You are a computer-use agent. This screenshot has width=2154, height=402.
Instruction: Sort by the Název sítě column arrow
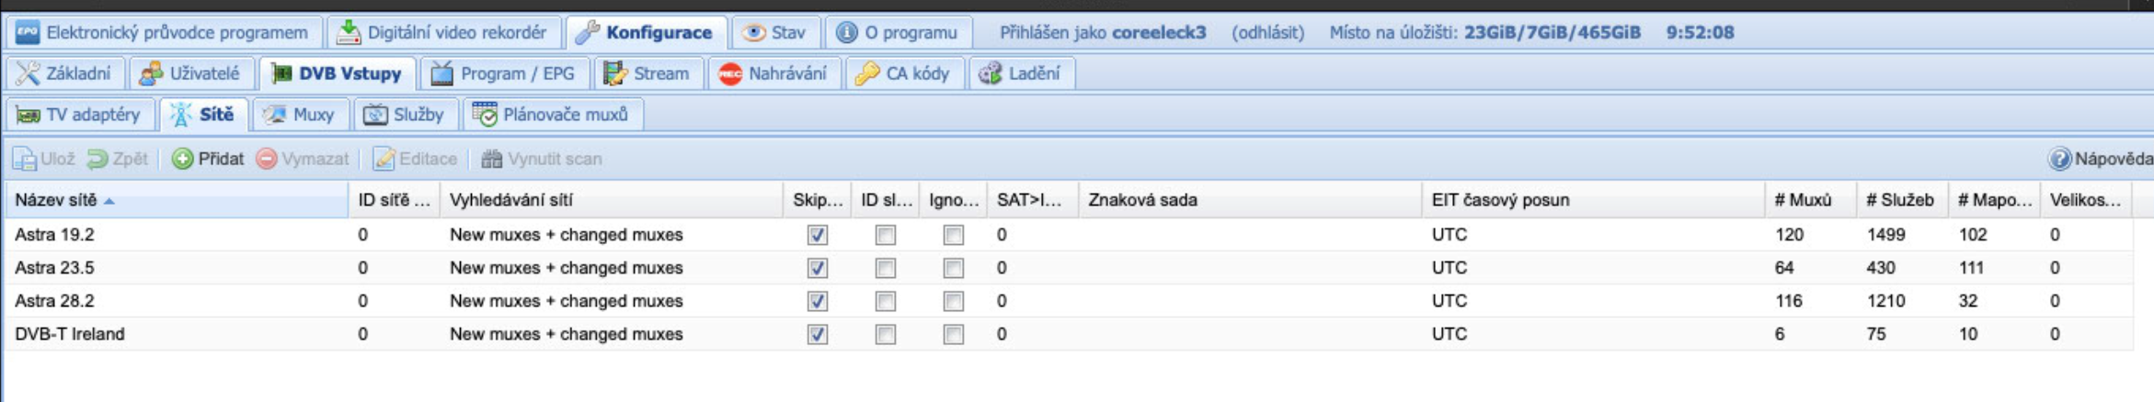(109, 201)
